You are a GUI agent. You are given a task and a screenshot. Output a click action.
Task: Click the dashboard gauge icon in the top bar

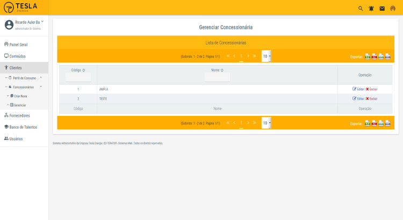(x=393, y=9)
